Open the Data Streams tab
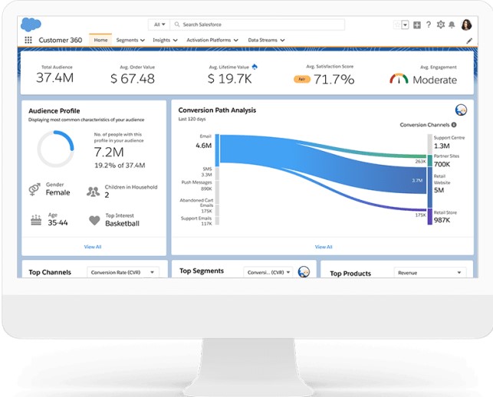 coord(262,40)
